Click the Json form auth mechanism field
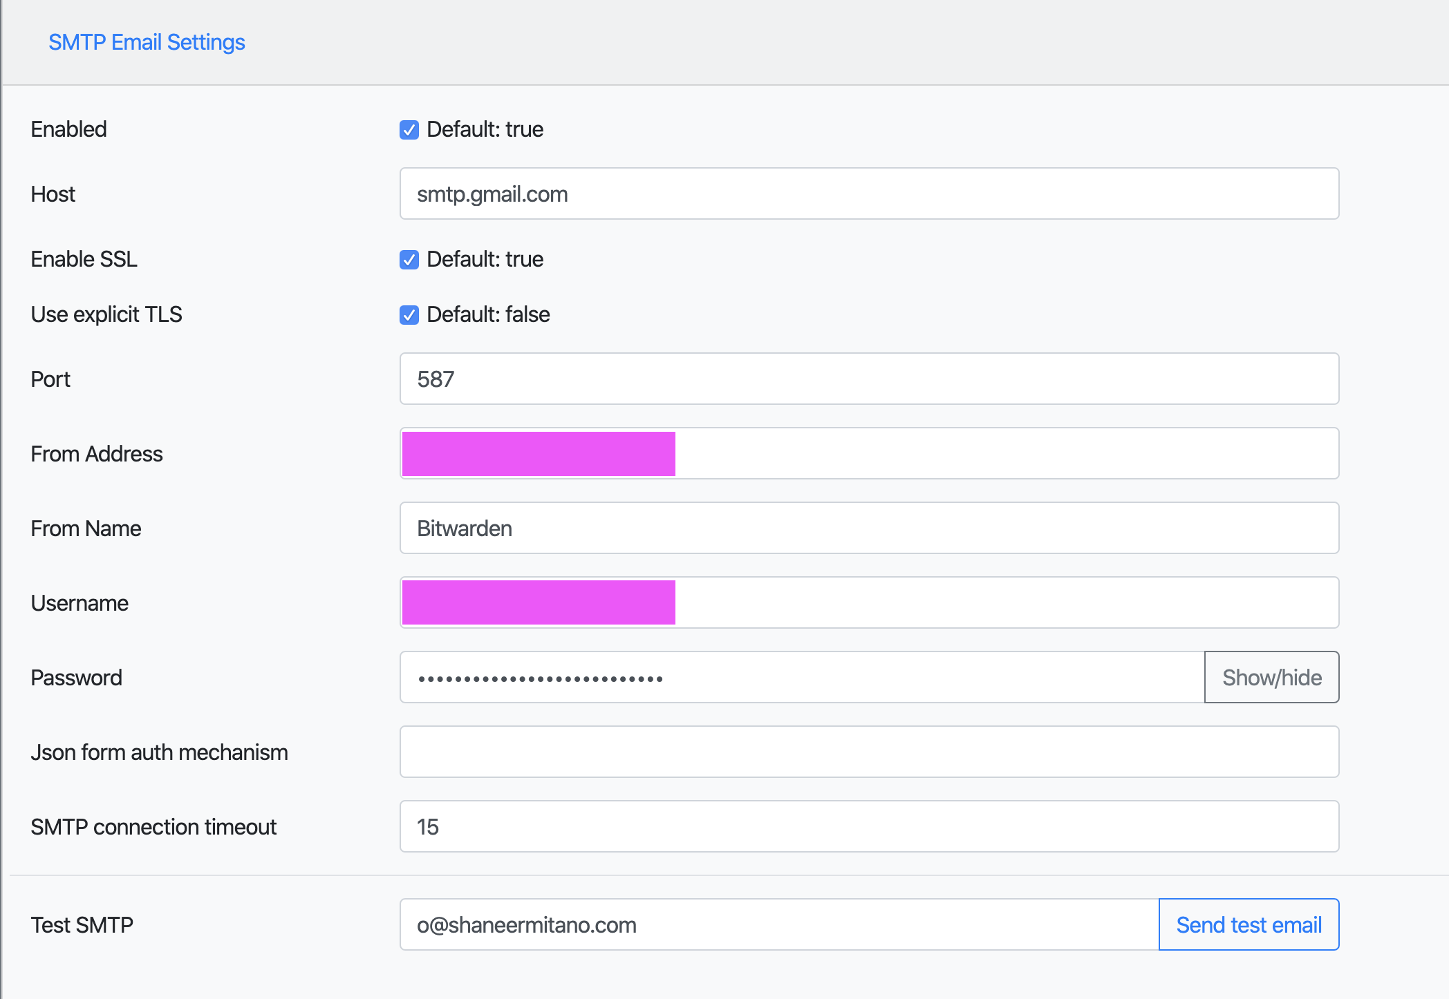This screenshot has height=999, width=1449. click(868, 752)
